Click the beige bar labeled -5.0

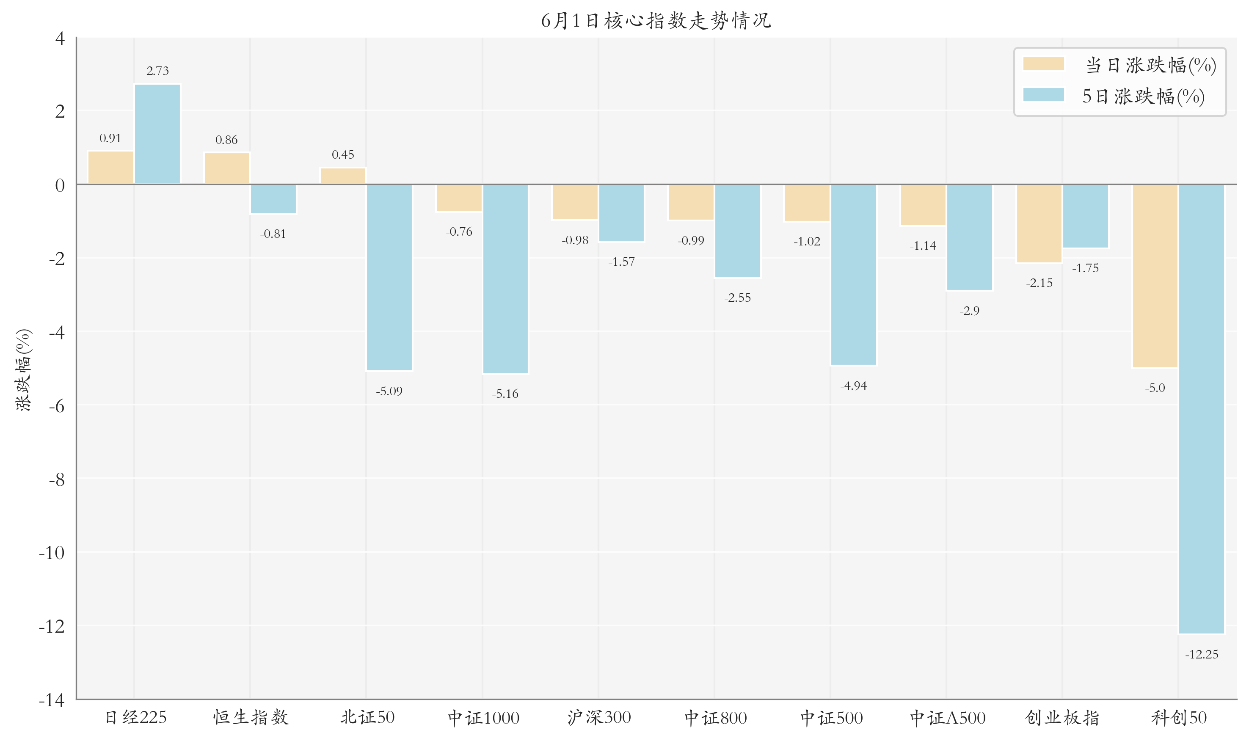pyautogui.click(x=1155, y=276)
